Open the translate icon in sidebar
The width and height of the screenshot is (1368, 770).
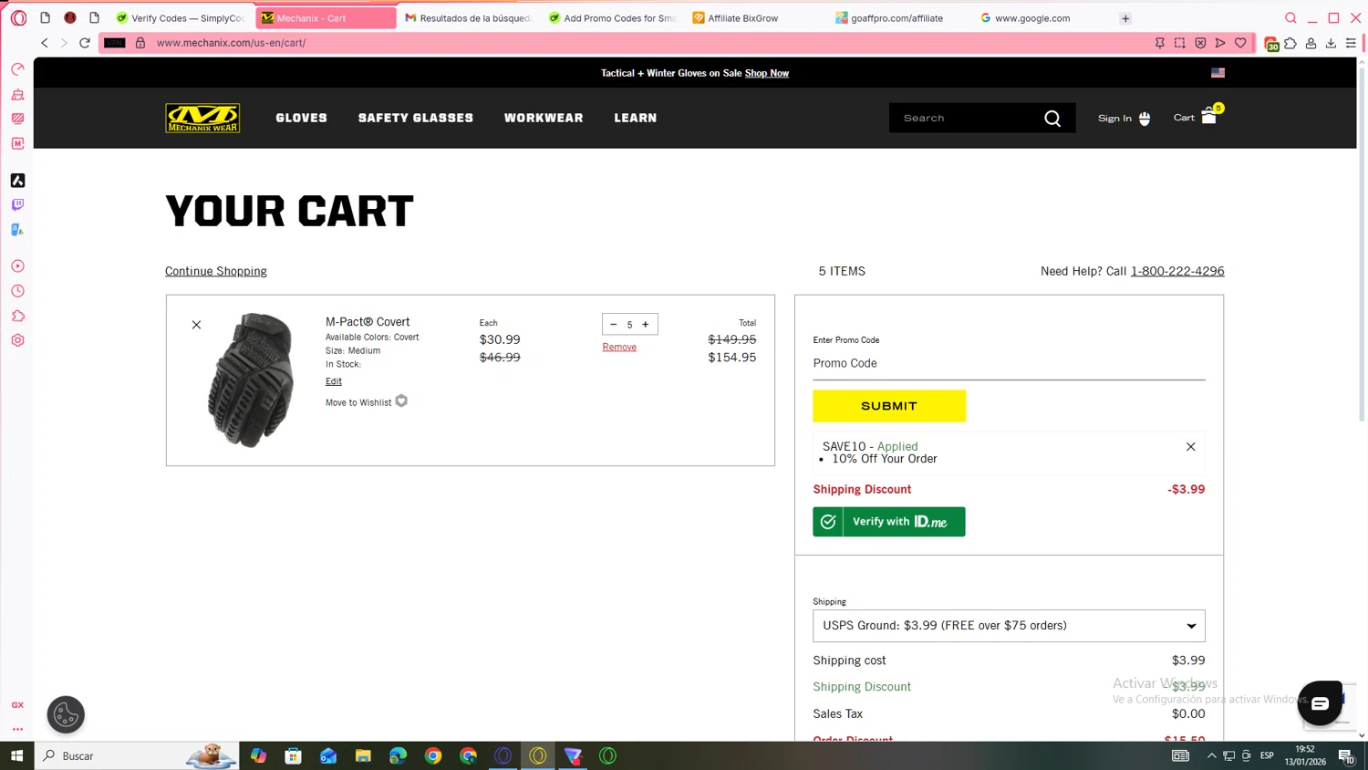[x=17, y=230]
